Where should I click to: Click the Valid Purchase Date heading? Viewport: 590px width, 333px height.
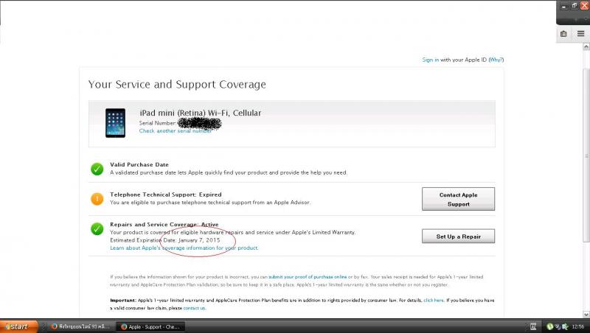point(139,164)
